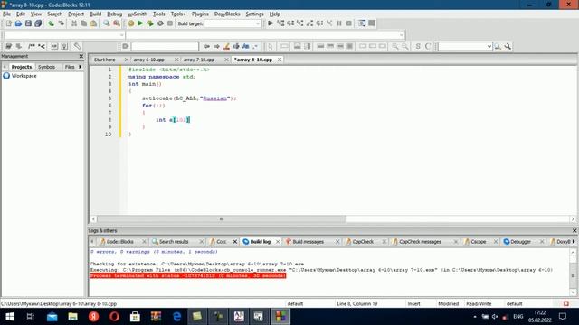Screen dimensions: 579x325
Task: Abort the build with stop icon
Action: [x=170, y=23]
